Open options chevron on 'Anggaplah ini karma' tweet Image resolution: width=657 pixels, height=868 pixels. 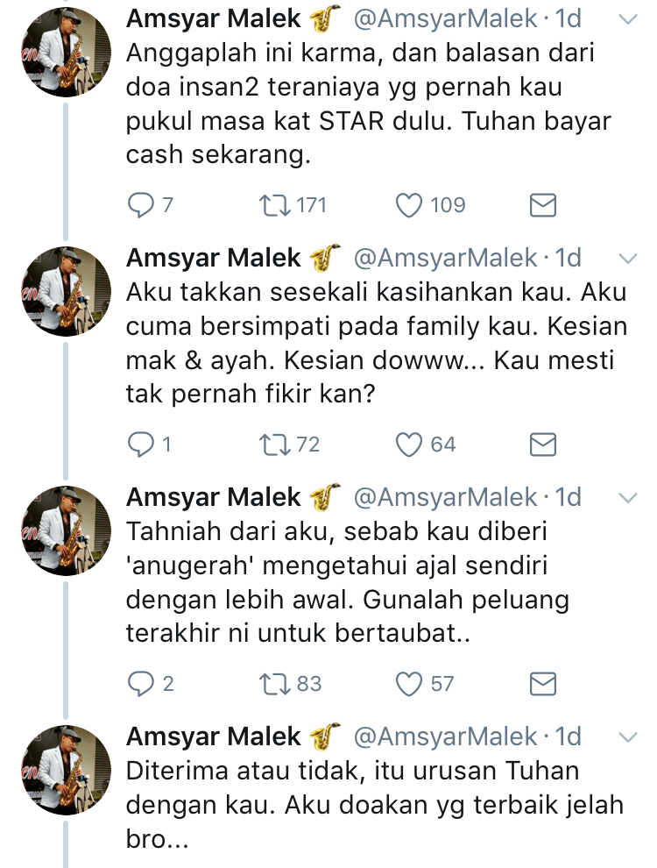[x=627, y=20]
